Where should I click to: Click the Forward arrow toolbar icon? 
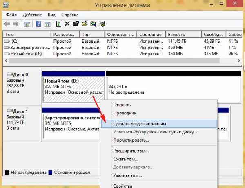[x=16, y=24]
